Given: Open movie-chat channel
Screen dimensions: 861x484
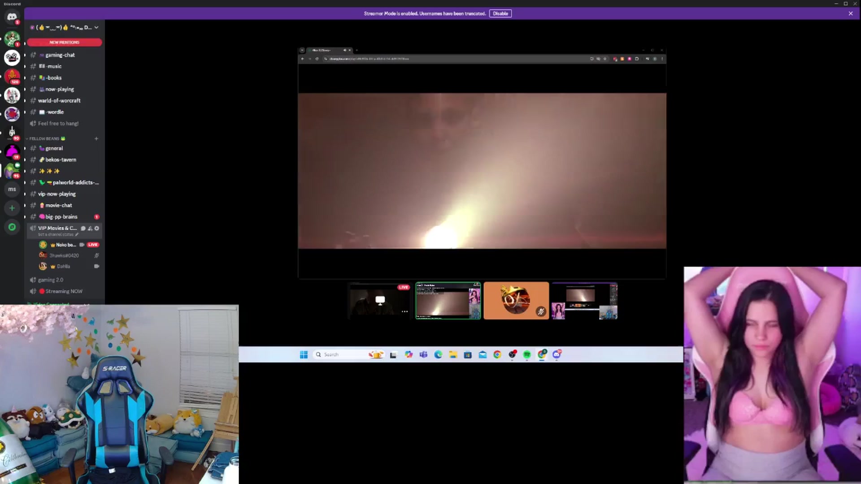Looking at the screenshot, I should [x=64, y=205].
